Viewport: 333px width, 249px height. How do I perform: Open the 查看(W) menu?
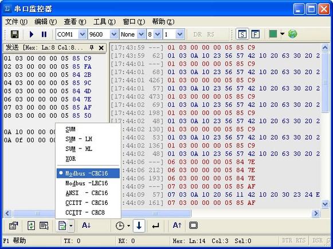(x=75, y=22)
